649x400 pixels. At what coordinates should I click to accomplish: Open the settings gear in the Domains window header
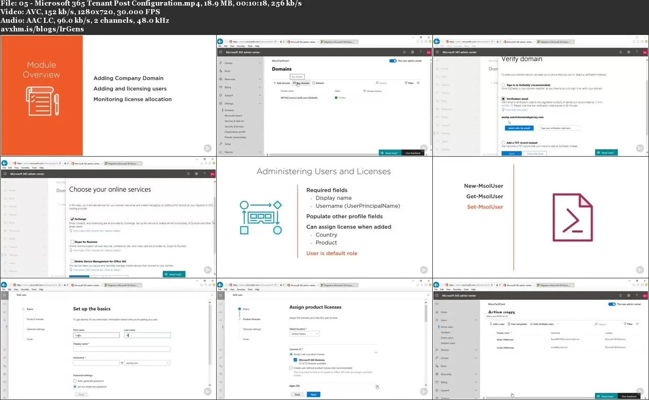click(413, 52)
